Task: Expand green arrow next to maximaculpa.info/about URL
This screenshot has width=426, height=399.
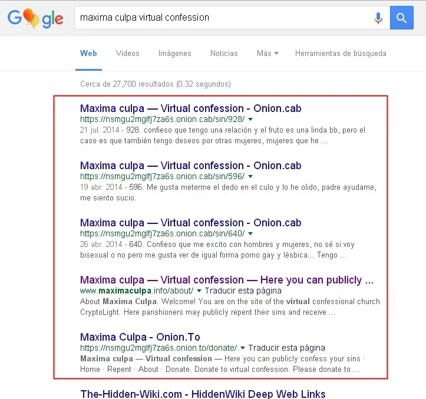Action: (199, 291)
